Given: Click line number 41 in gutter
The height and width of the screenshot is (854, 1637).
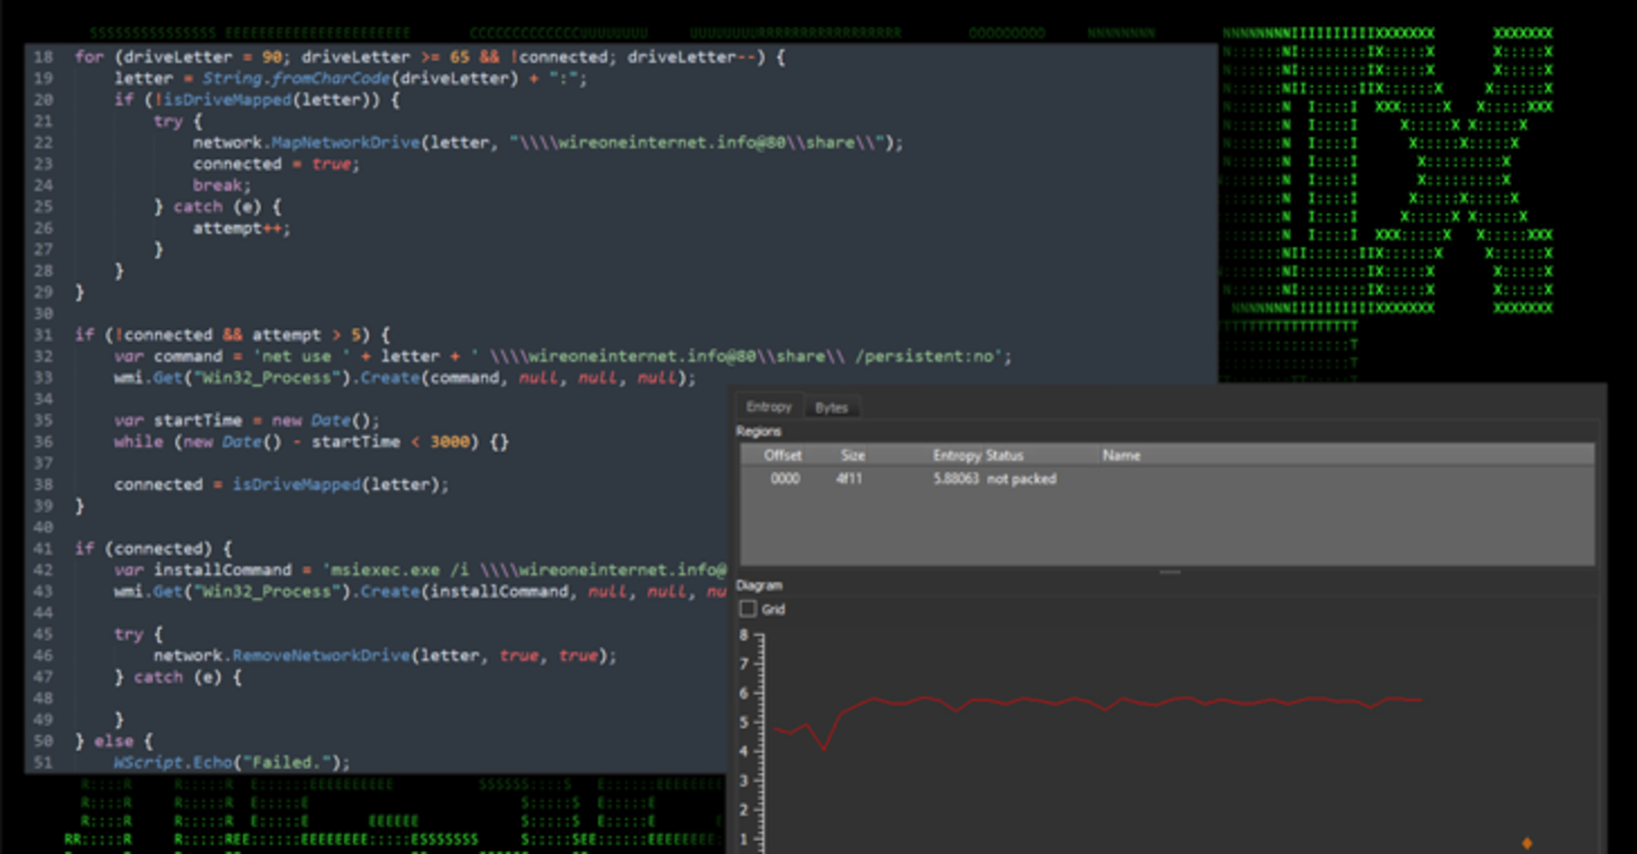Looking at the screenshot, I should 43,548.
